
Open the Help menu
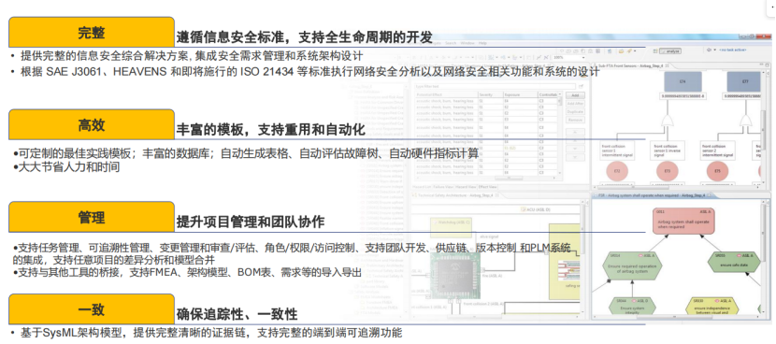point(482,43)
